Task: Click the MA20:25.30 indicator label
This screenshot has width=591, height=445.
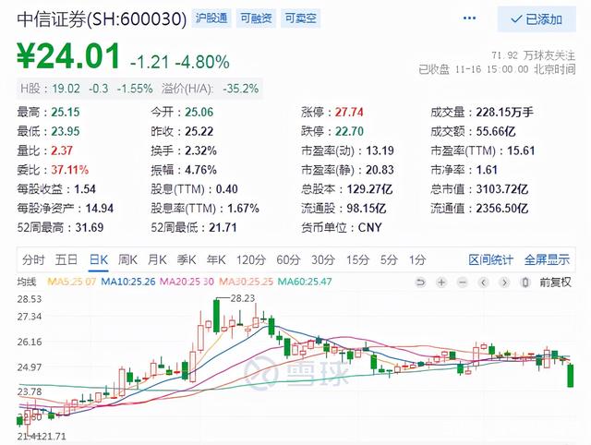Action: click(x=187, y=282)
